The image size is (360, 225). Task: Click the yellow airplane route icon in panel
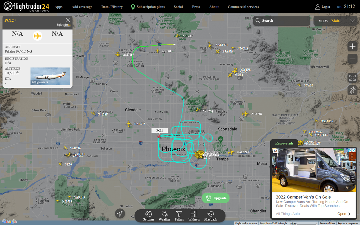tap(37, 36)
